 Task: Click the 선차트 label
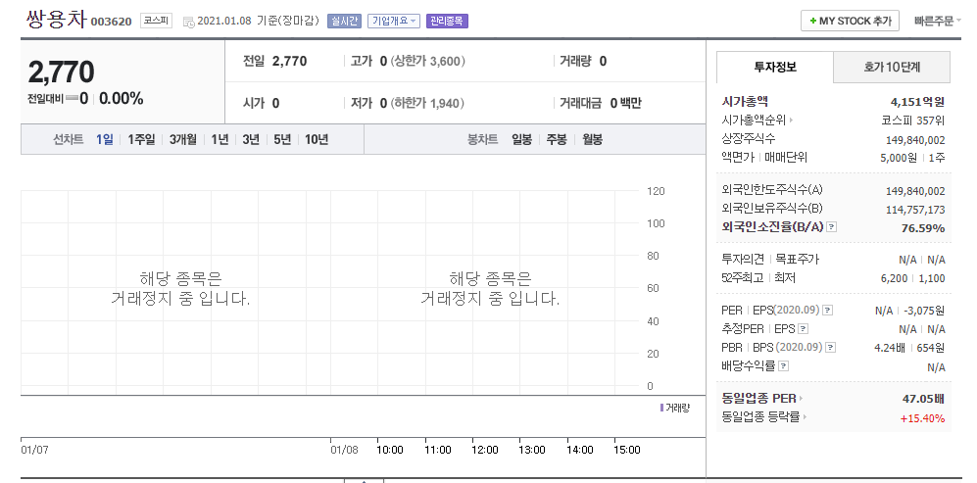click(68, 139)
